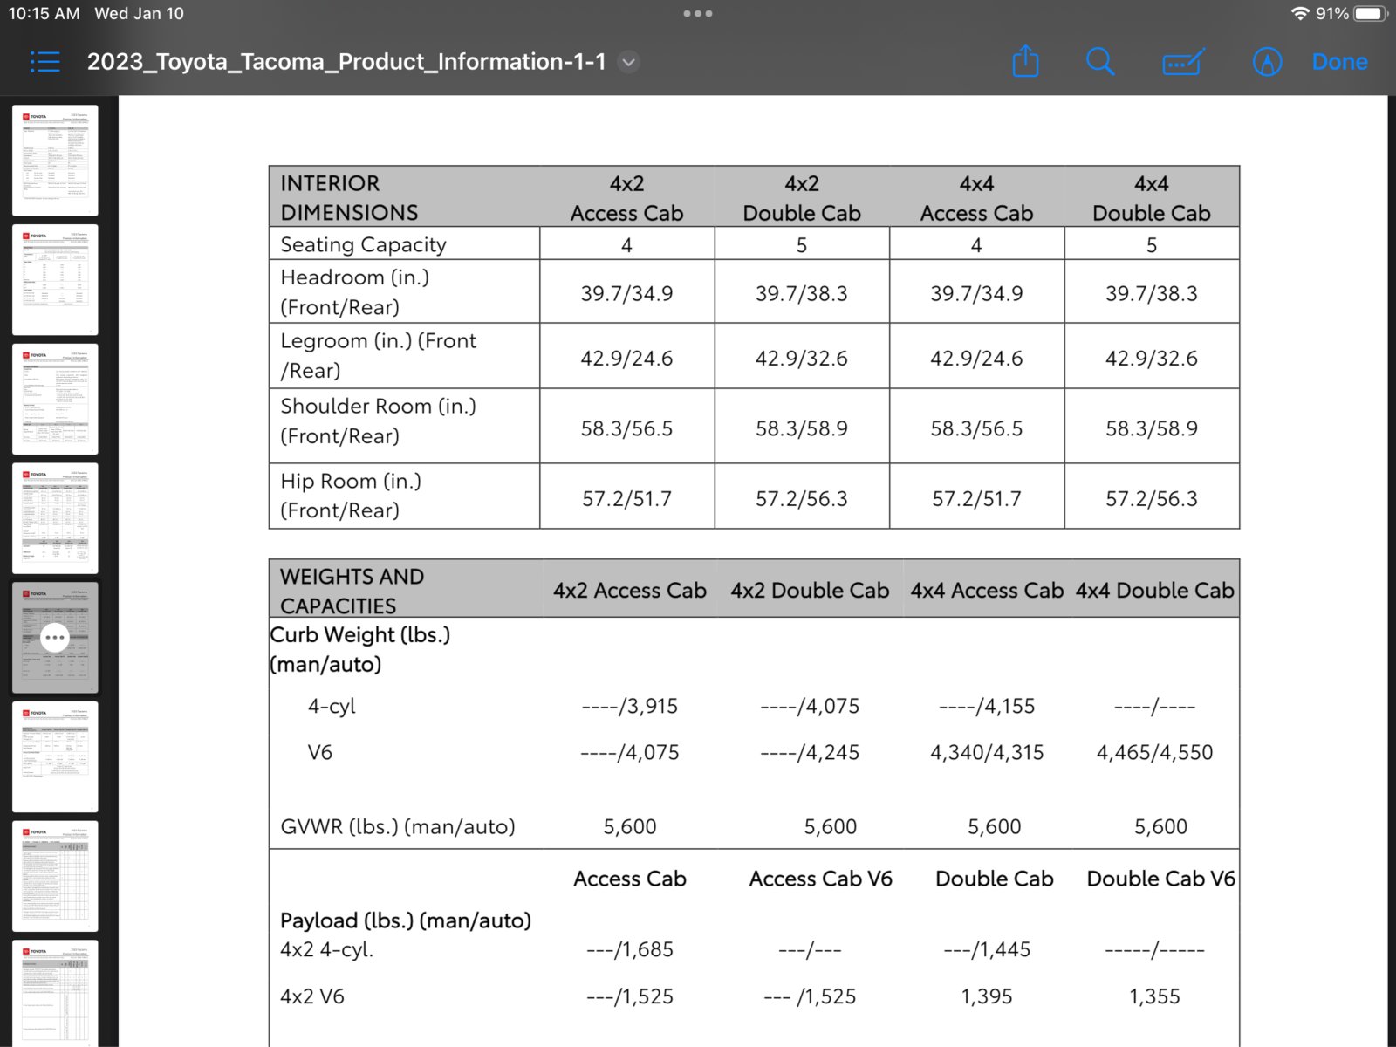Viewport: 1396px width, 1047px height.
Task: Tap the Done button
Action: pyautogui.click(x=1339, y=62)
